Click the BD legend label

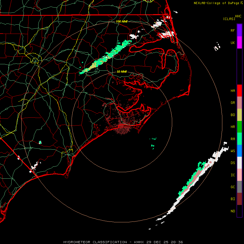click(x=233, y=115)
